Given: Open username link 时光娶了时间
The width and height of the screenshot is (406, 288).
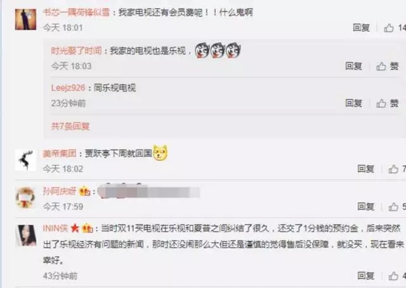Looking at the screenshot, I should coord(76,51).
